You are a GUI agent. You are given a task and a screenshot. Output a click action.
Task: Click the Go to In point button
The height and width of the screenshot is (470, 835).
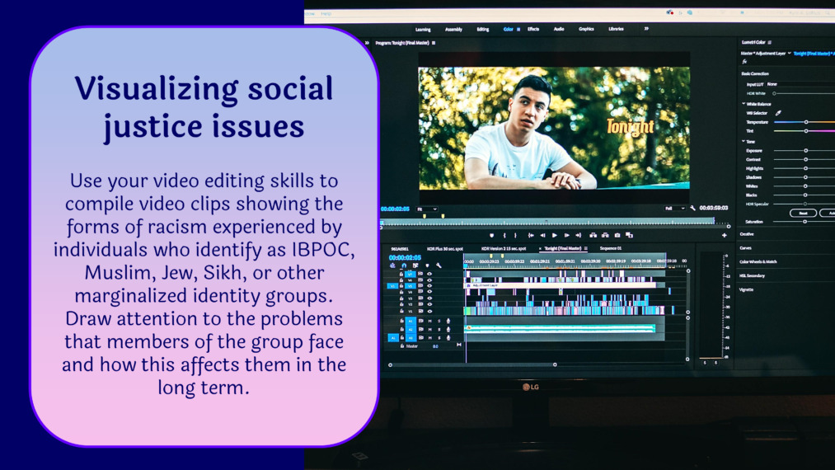pos(531,235)
